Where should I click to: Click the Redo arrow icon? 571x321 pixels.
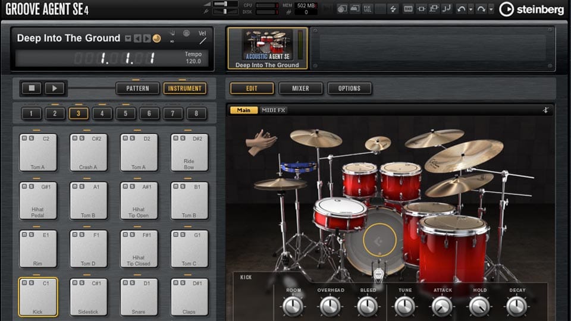pos(481,9)
